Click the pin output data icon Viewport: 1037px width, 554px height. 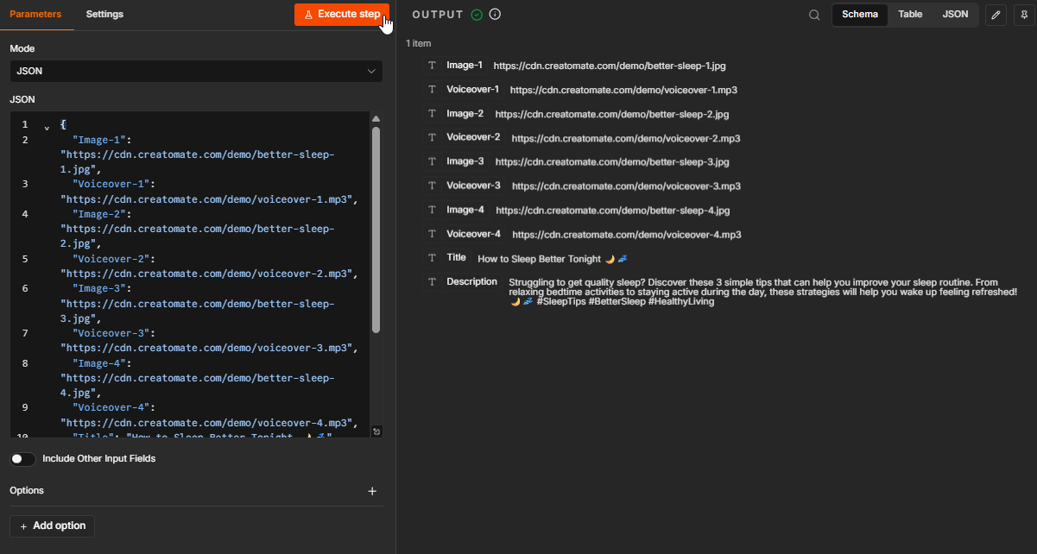(x=1024, y=15)
